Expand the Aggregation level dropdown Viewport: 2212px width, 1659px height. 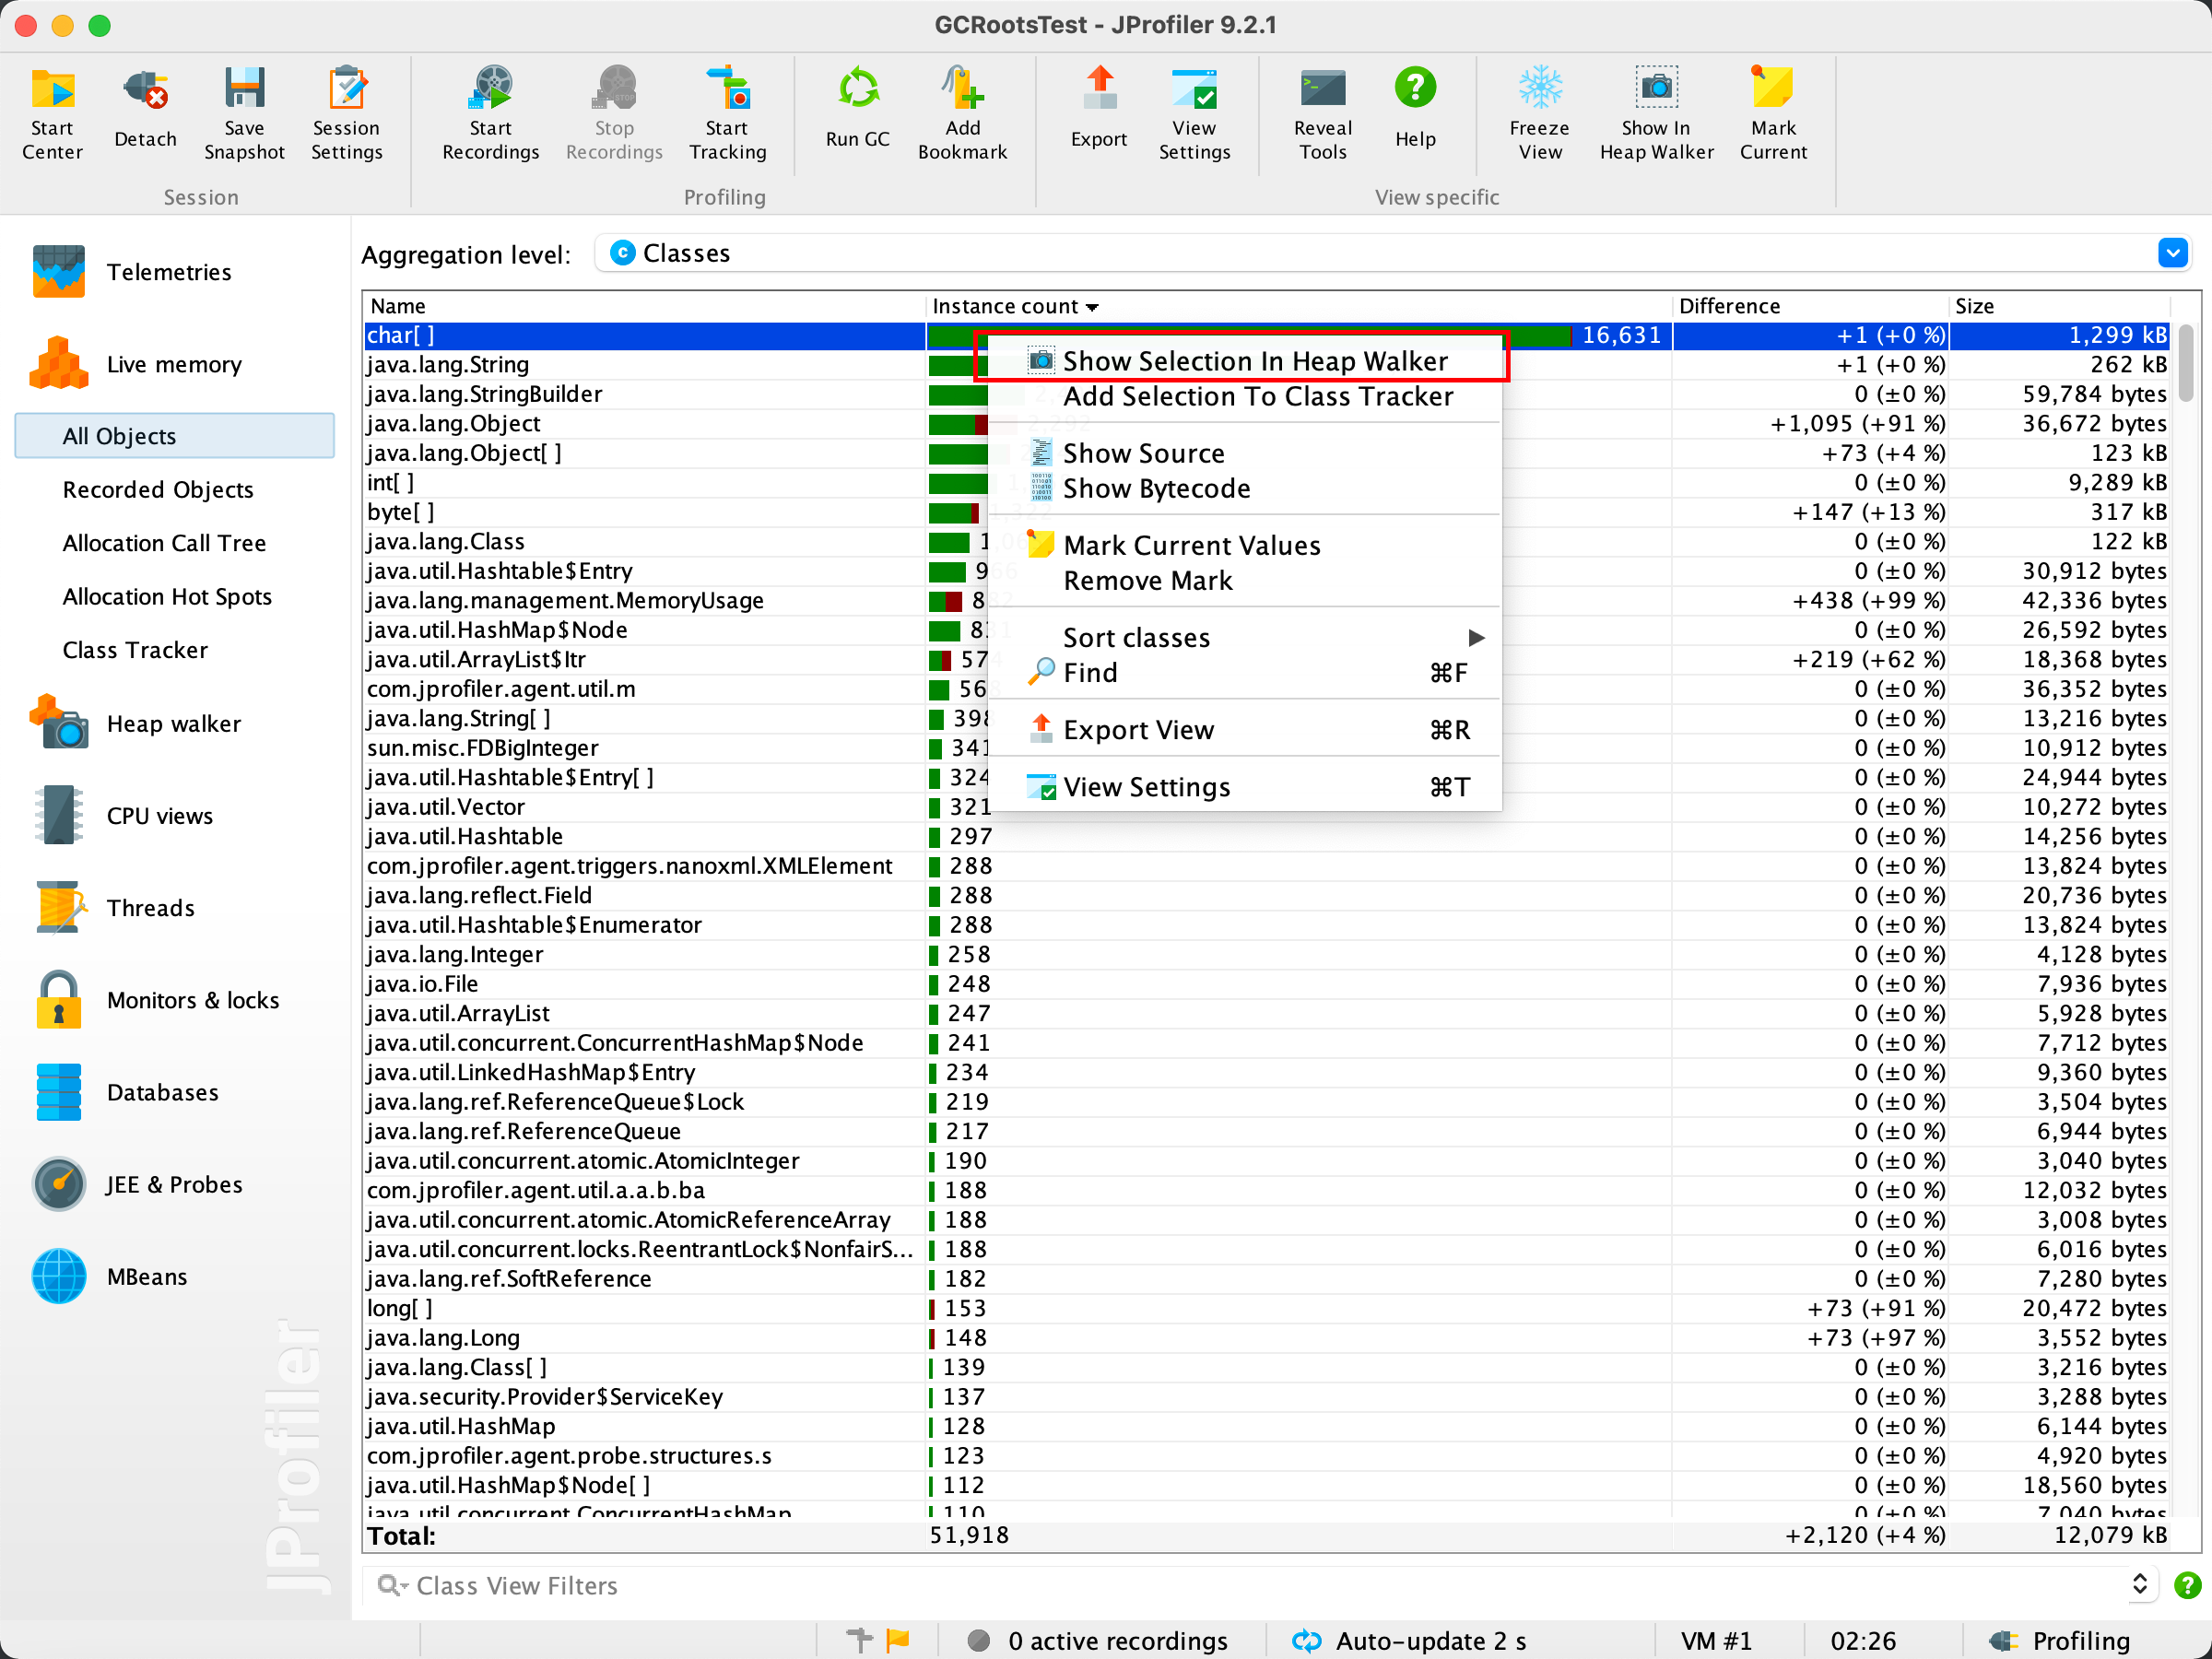pyautogui.click(x=2172, y=254)
